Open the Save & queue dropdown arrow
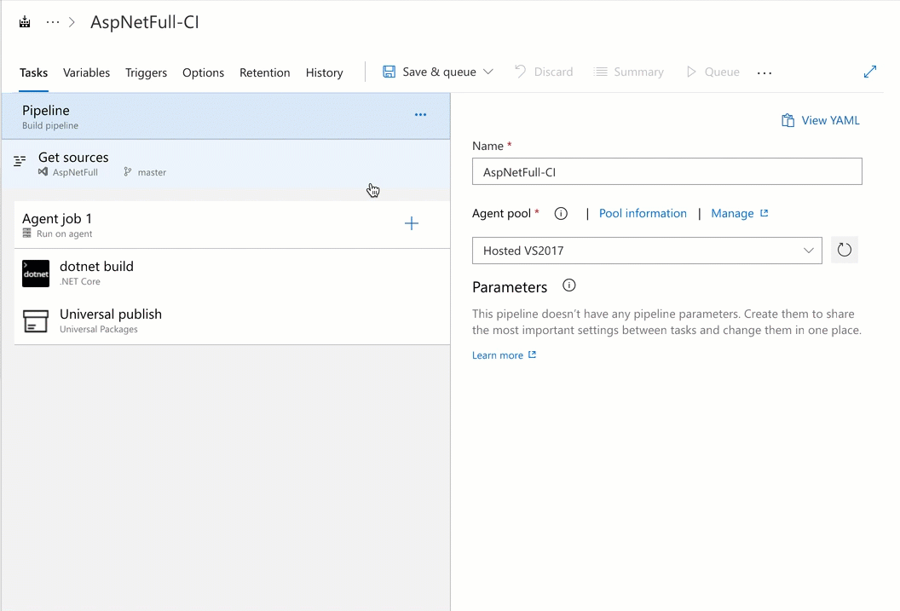This screenshot has width=900, height=611. (489, 72)
